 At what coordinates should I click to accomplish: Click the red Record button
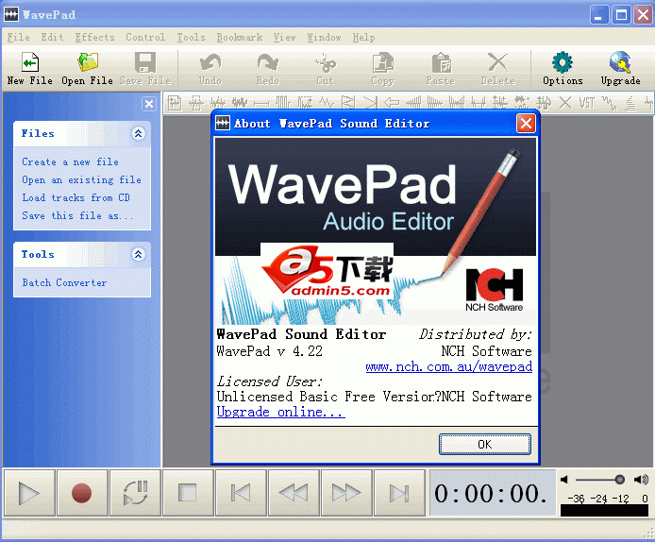click(82, 493)
